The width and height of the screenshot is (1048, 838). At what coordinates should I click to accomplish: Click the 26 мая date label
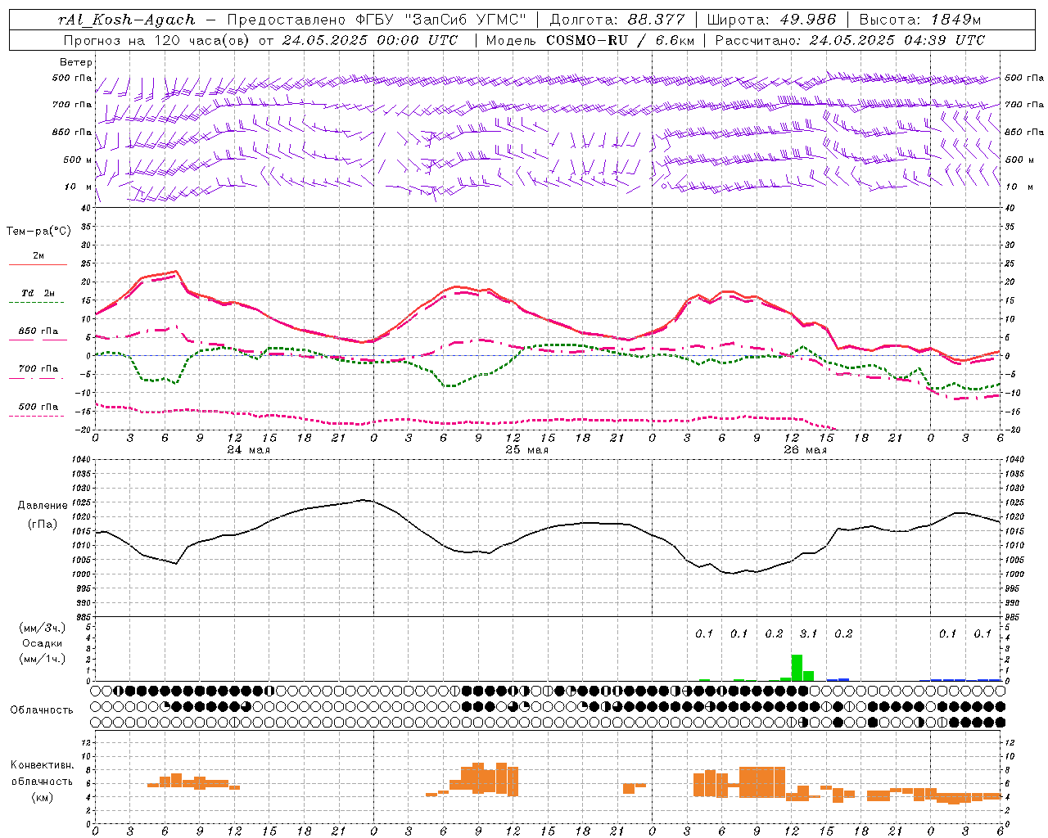pos(806,450)
